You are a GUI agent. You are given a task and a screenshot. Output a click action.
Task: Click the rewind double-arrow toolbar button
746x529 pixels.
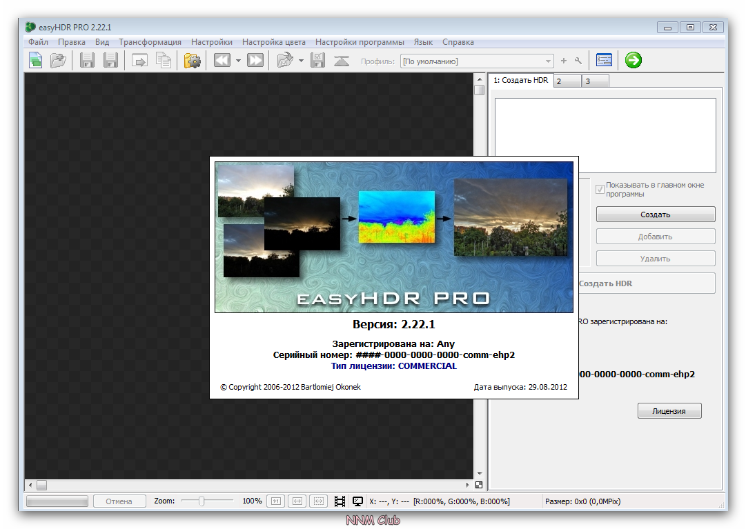(222, 61)
